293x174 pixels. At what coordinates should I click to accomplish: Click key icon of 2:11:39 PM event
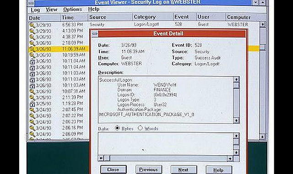tap(32, 98)
